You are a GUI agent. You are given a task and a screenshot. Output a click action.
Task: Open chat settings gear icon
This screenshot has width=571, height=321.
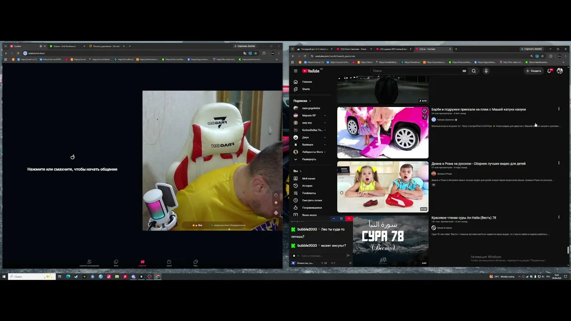(350, 263)
